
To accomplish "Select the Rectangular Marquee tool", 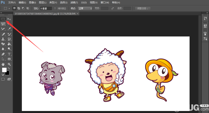I will coord(3,19).
